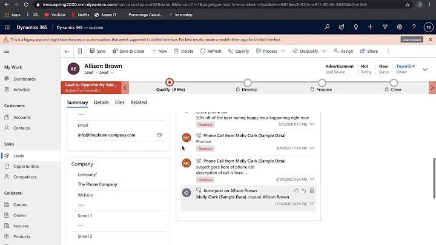Screen dimensions: 436x245
Task: Like the Auto-post on Allison Brown
Action: click(296, 190)
